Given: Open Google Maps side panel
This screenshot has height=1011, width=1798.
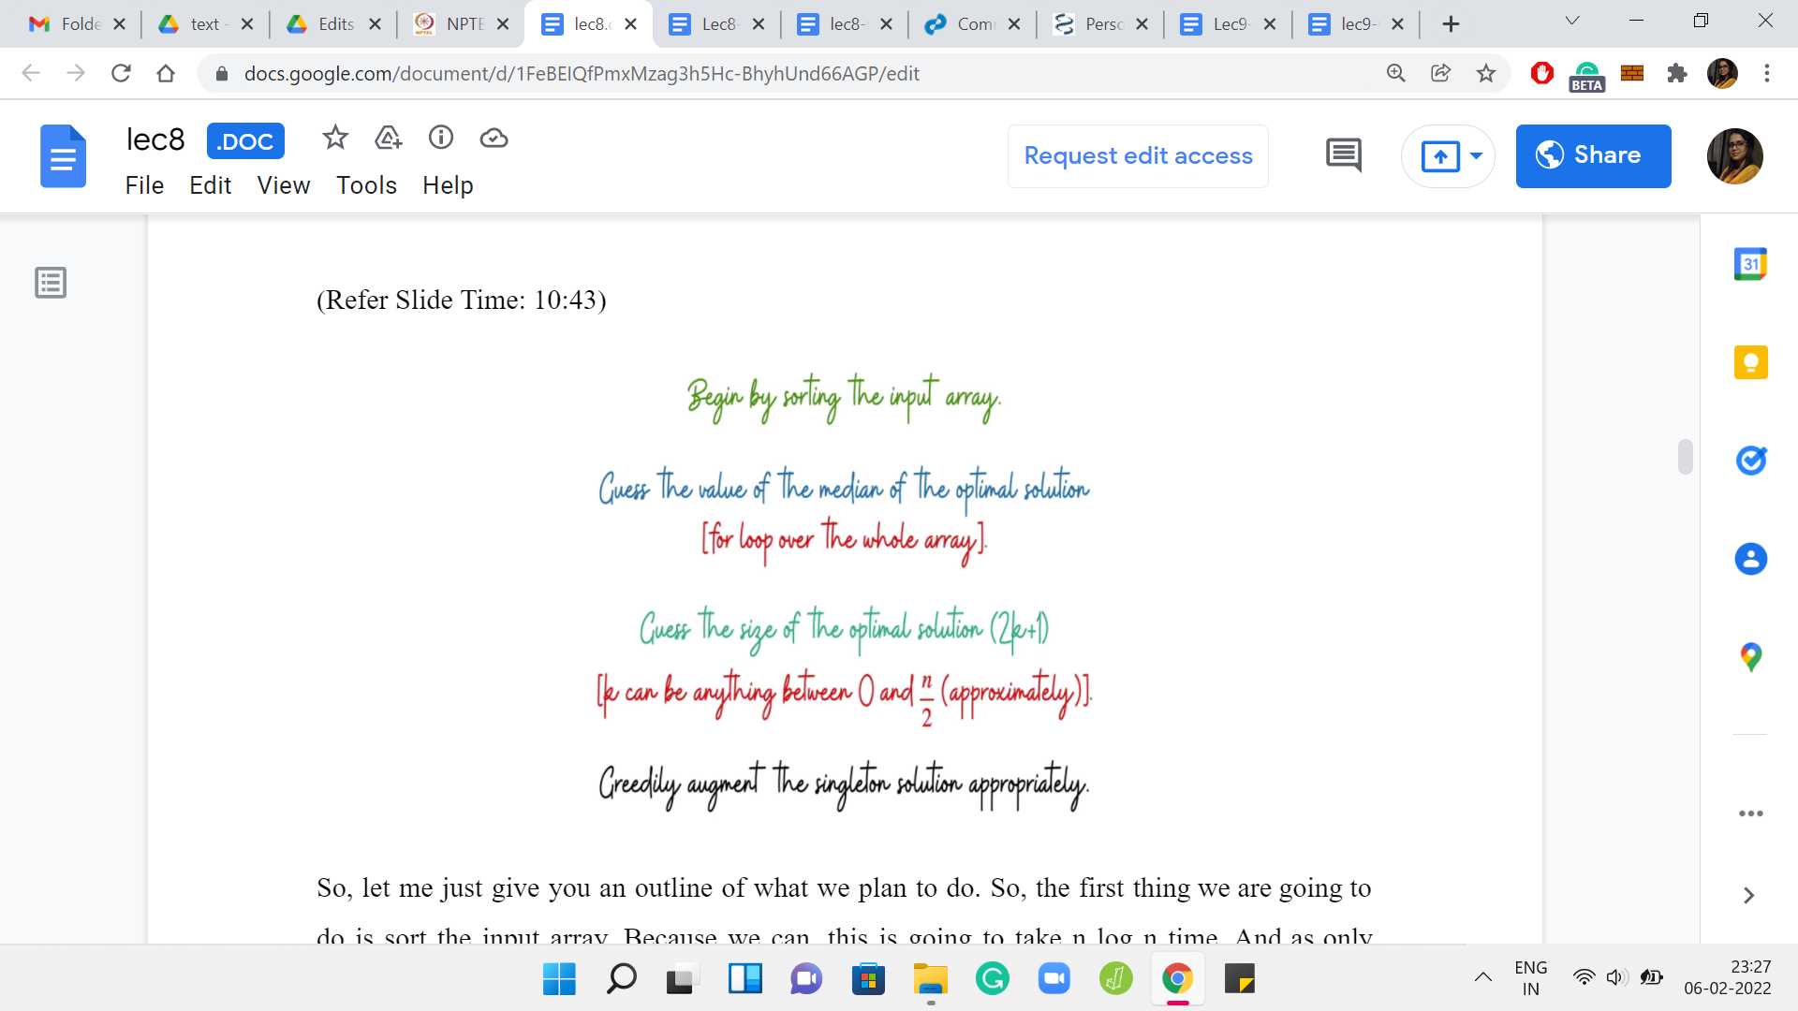Looking at the screenshot, I should click(1750, 657).
